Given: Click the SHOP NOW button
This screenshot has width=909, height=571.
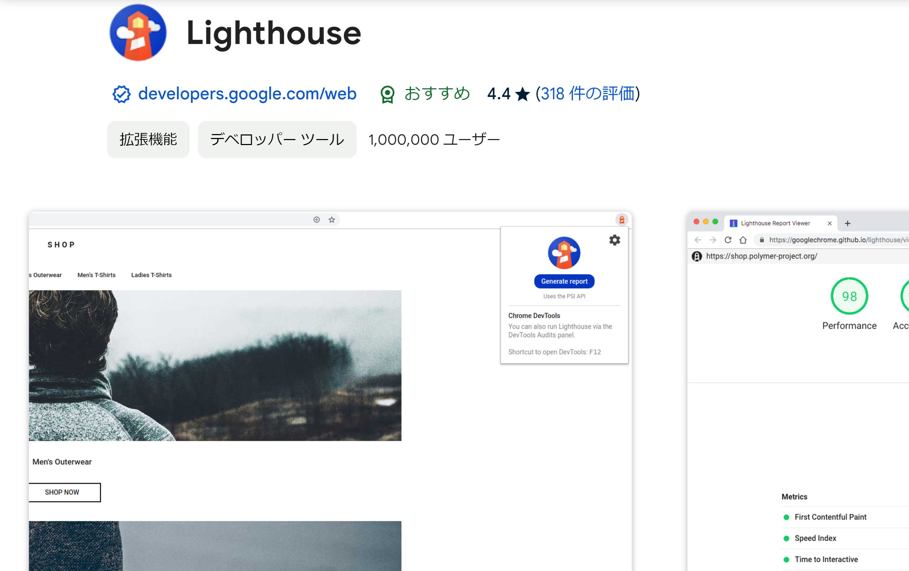Looking at the screenshot, I should click(65, 493).
